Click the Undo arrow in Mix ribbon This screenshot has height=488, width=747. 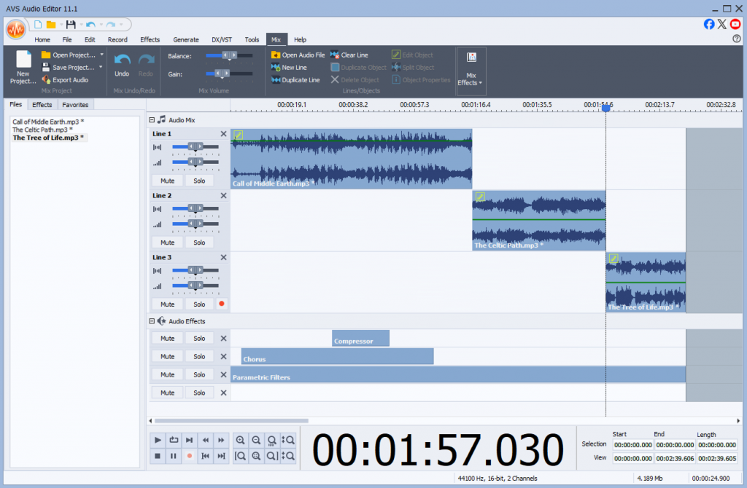click(x=122, y=61)
